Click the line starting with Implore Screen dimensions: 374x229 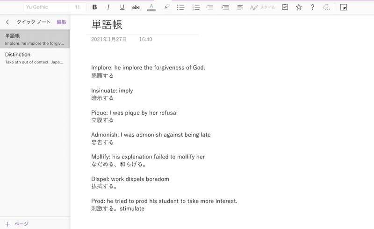[148, 68]
